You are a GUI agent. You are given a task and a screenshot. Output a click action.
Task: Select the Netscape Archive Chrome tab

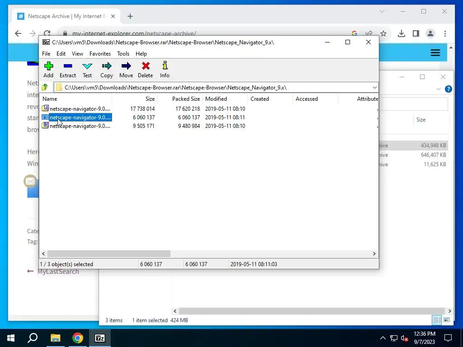65,16
